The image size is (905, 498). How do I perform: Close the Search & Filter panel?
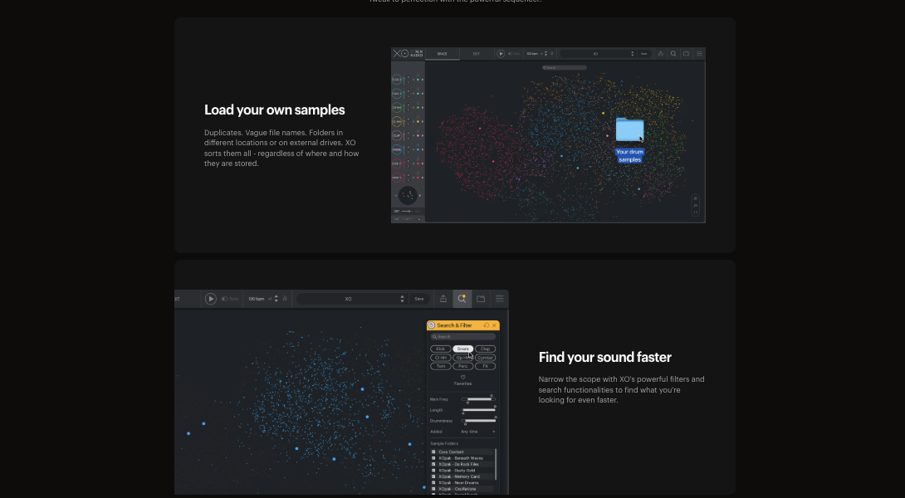494,325
